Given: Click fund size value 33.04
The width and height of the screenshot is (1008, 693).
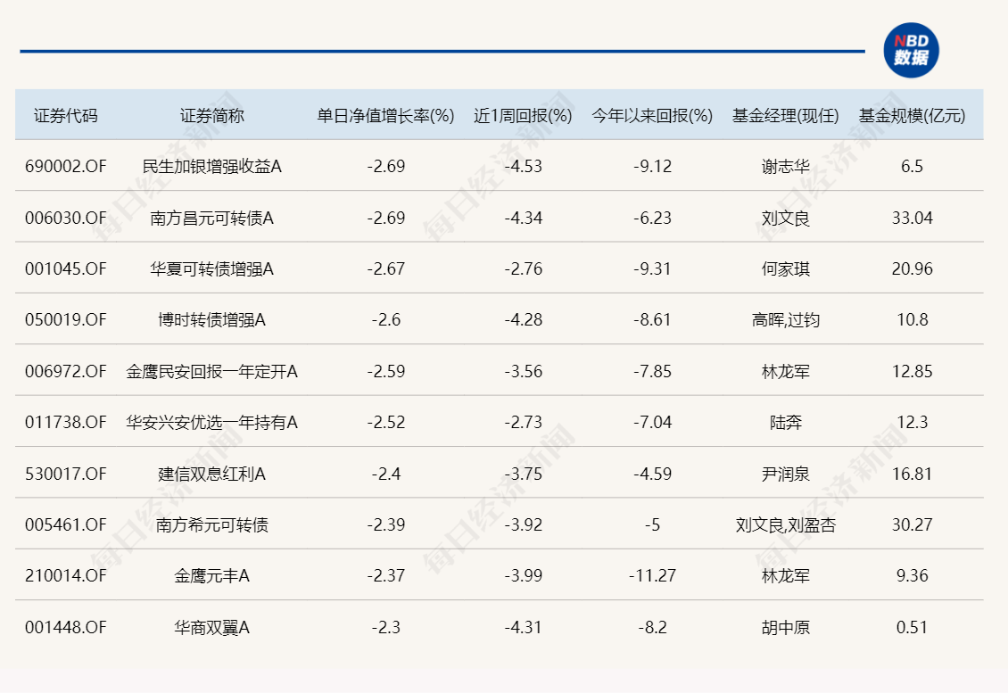Looking at the screenshot, I should point(912,218).
